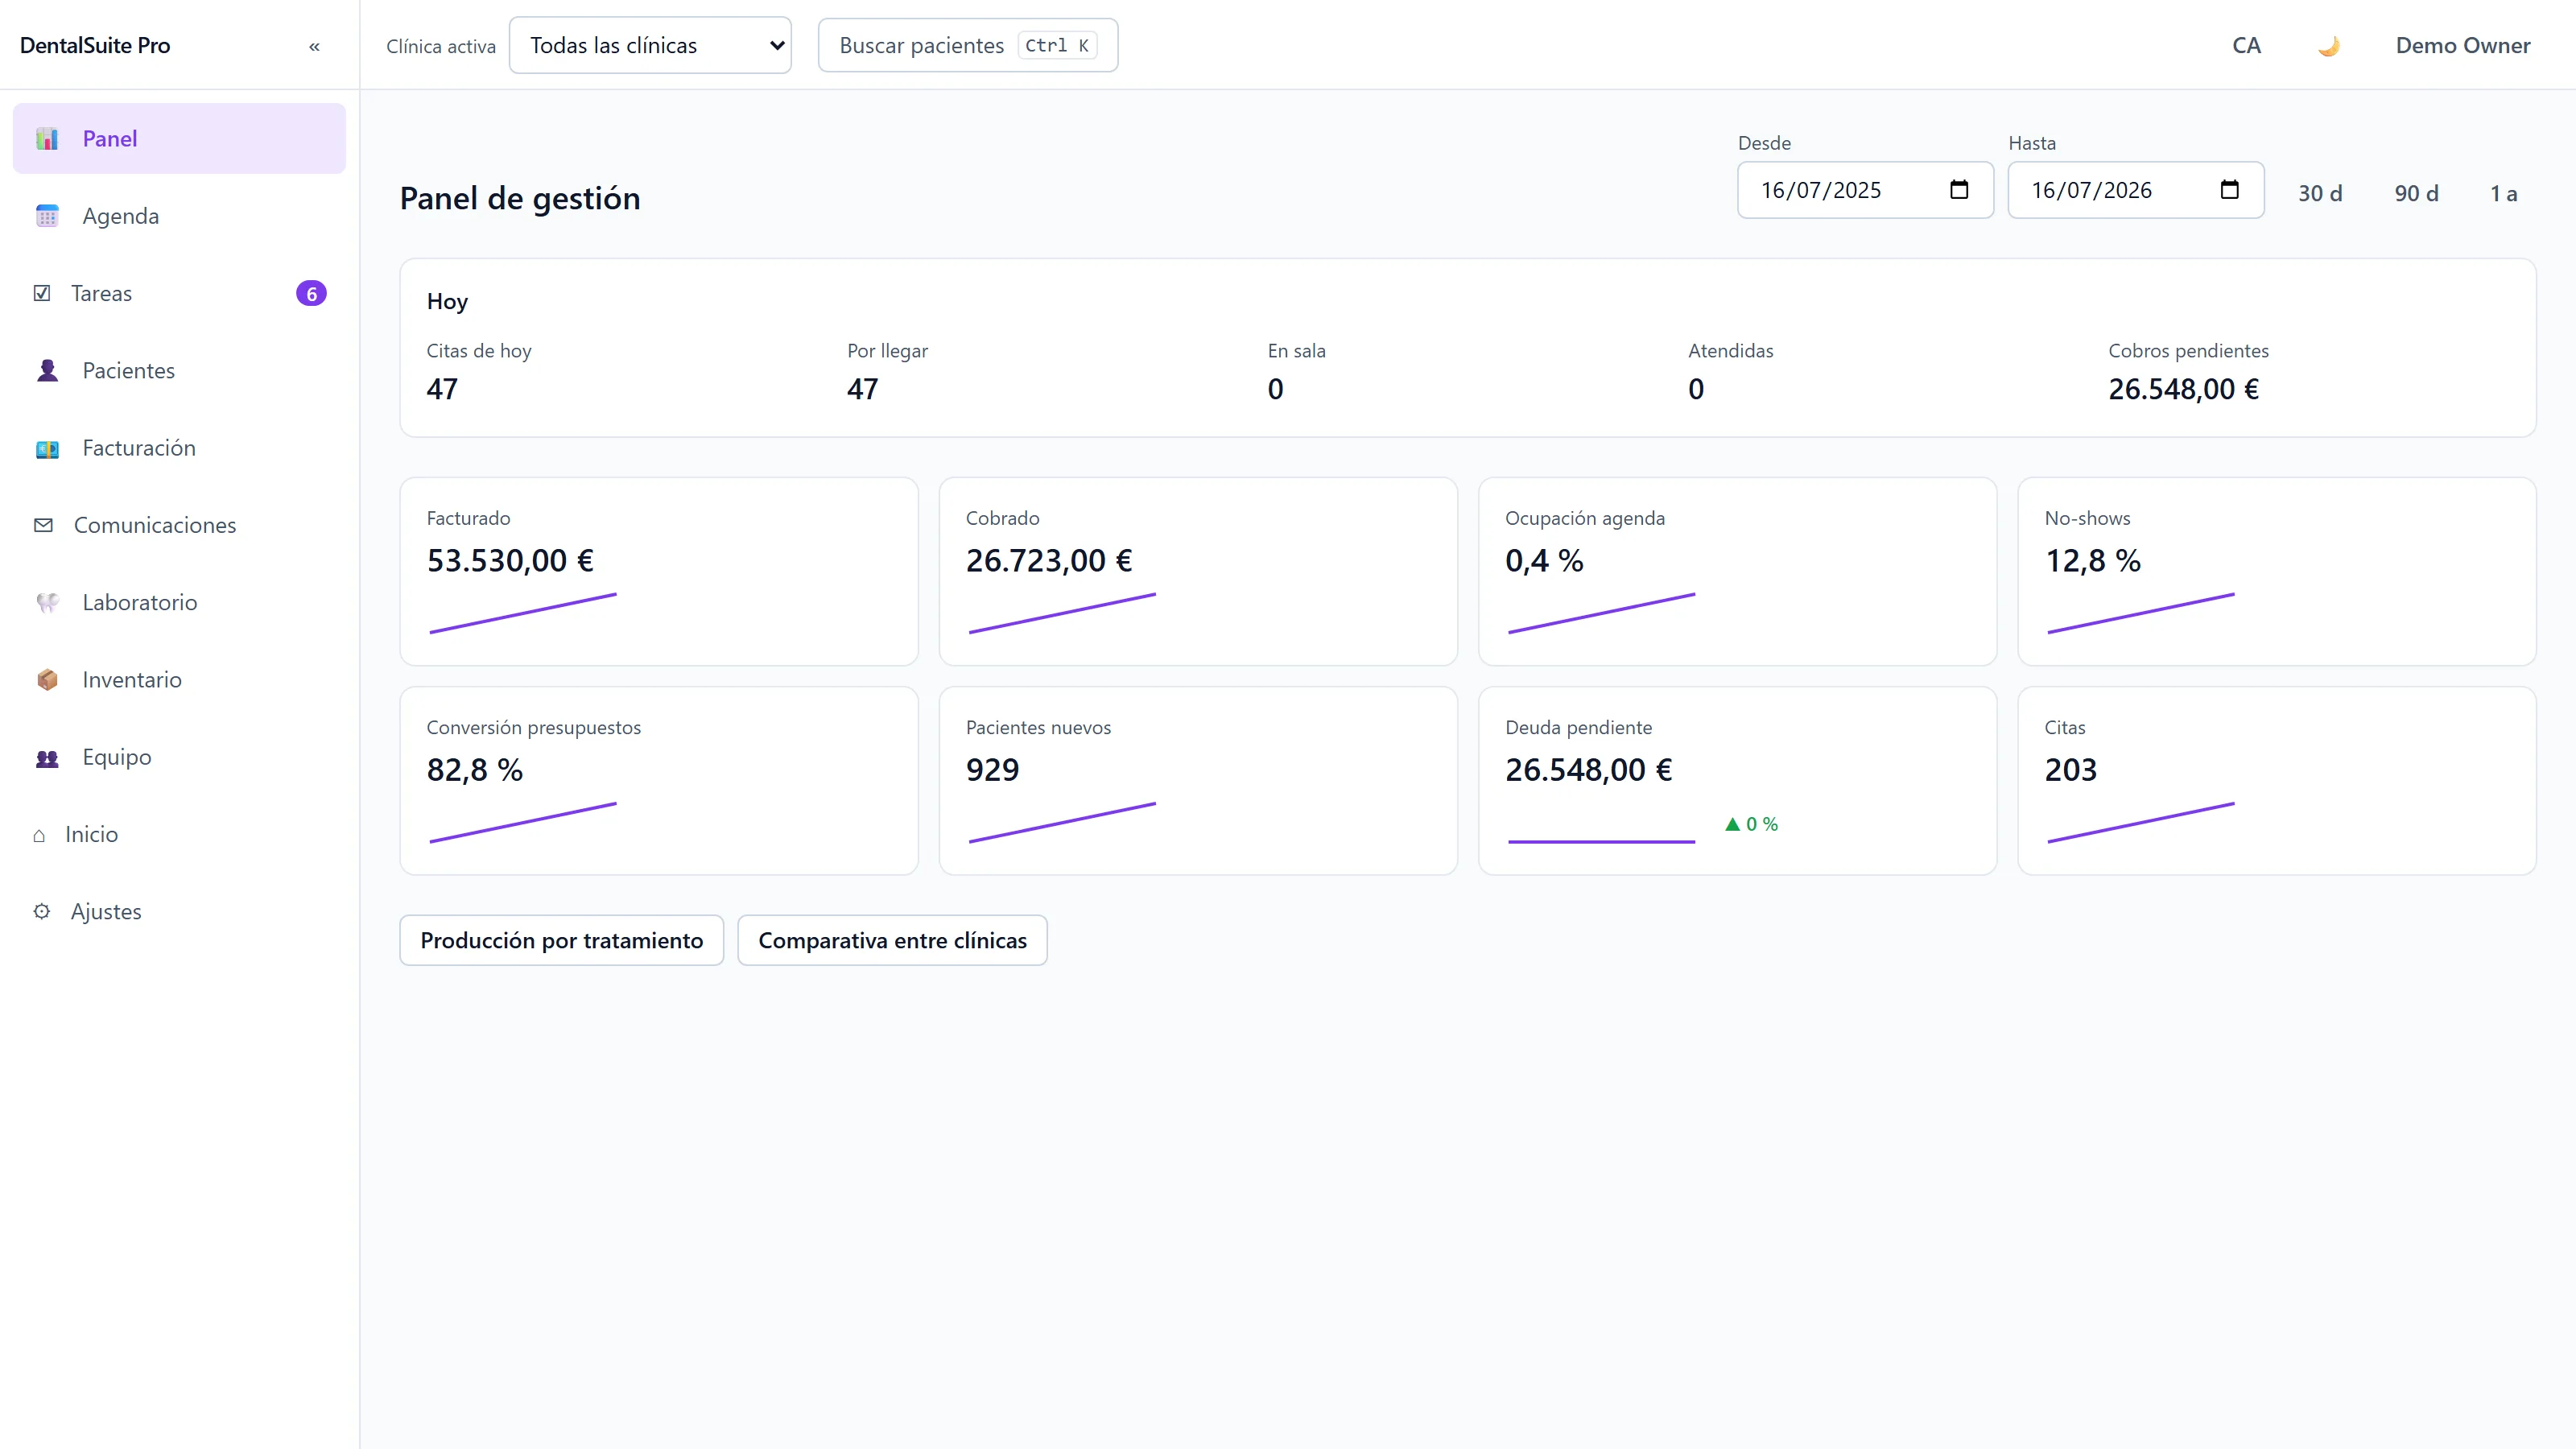This screenshot has width=2576, height=1449.
Task: Click the DentalSuite Pro logo text
Action: 95,46
